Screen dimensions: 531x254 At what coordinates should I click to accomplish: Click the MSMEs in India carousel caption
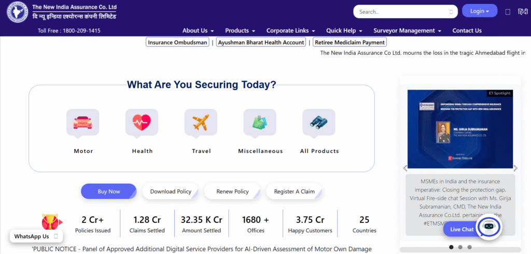coord(460,202)
